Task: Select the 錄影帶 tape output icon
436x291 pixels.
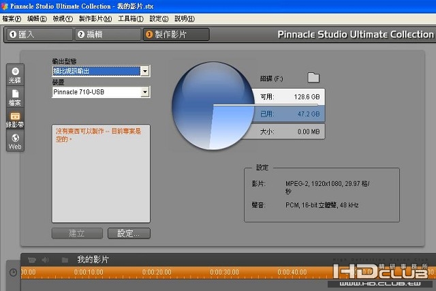Action: (15, 119)
